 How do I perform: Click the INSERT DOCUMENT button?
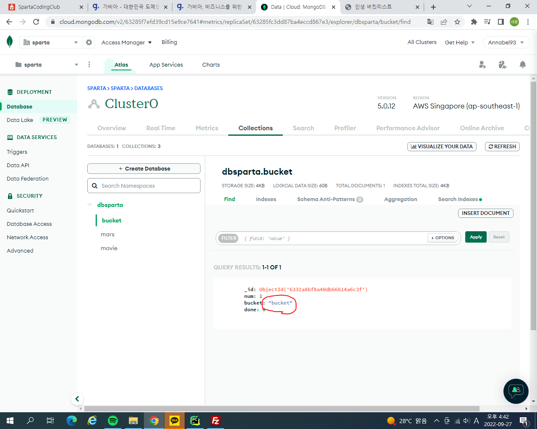pos(486,213)
